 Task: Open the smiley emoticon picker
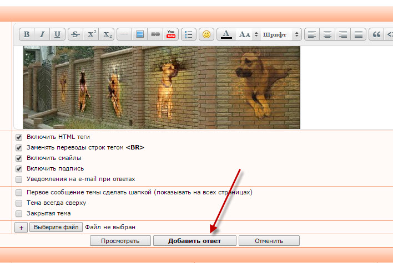point(206,34)
